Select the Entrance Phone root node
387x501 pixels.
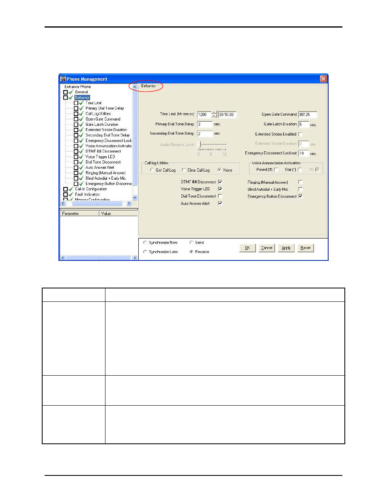click(77, 87)
